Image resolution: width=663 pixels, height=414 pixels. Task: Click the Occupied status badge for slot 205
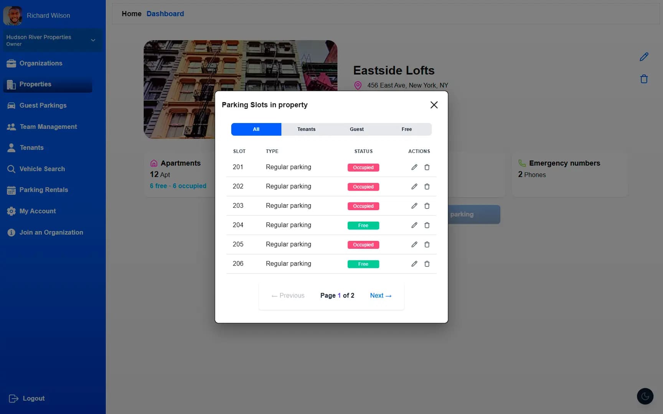(x=363, y=245)
